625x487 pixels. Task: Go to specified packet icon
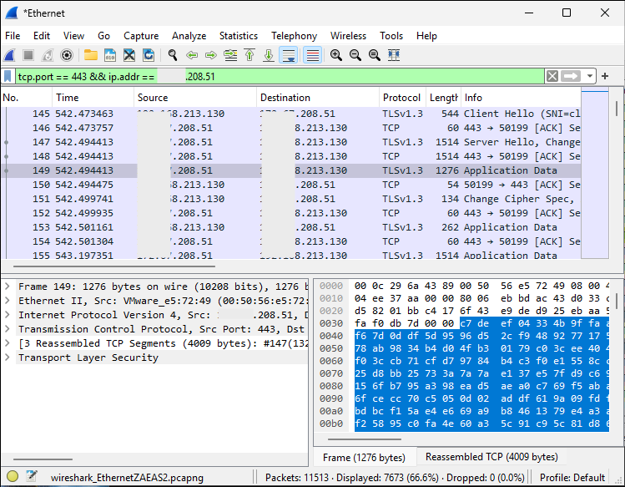tap(230, 55)
